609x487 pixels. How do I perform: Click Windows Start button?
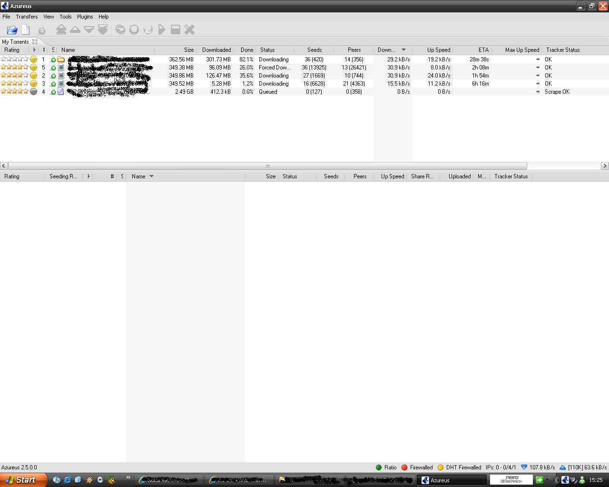click(23, 480)
